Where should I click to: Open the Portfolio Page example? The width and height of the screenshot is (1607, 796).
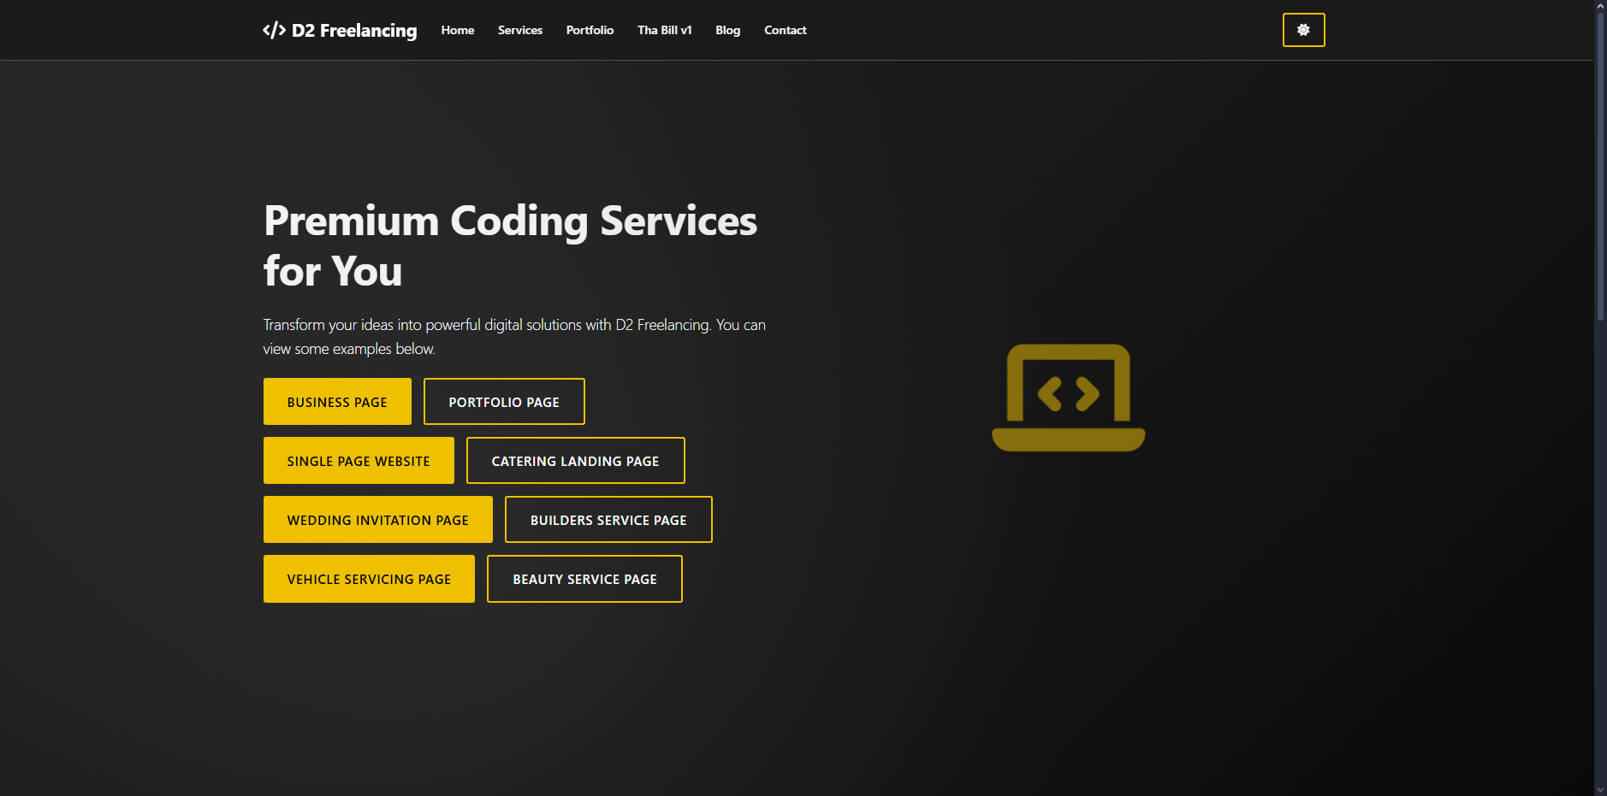(x=504, y=402)
